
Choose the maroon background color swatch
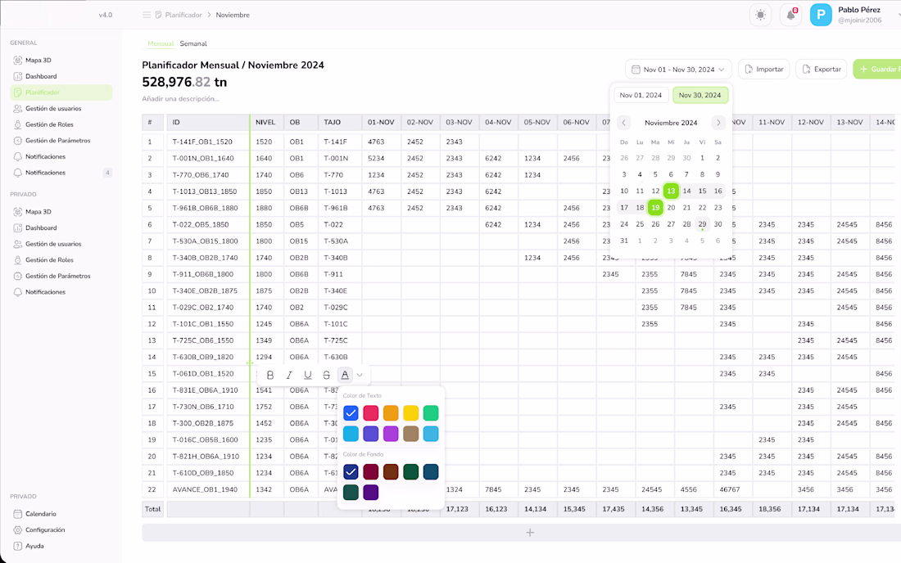click(x=370, y=471)
